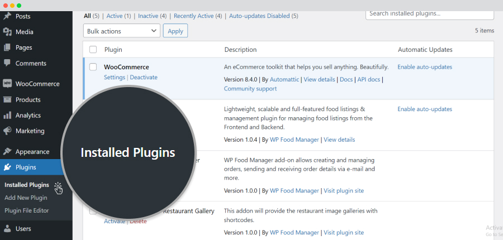503x240 pixels.
Task: Click the Marketing megaphone icon
Action: click(x=7, y=131)
